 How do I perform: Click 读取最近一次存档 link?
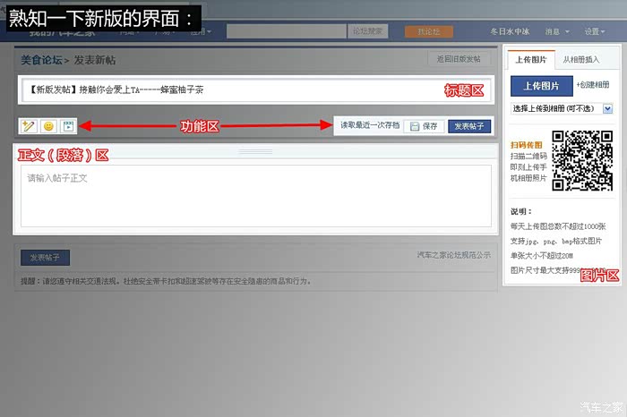point(370,125)
